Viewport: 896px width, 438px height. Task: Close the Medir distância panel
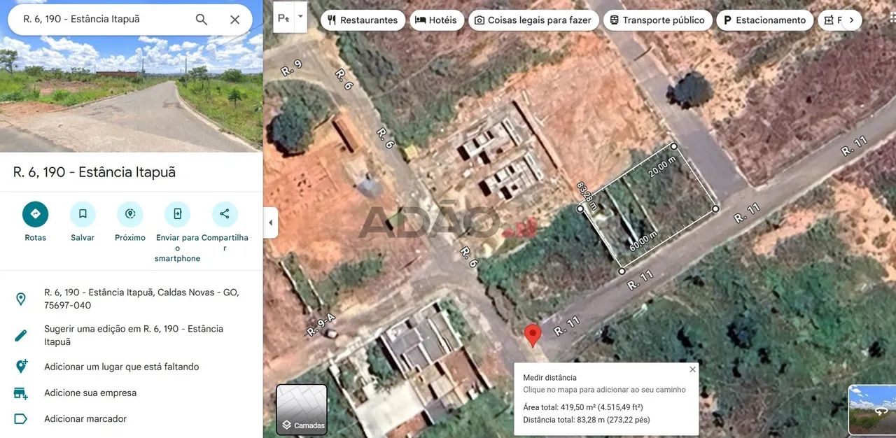pos(692,369)
